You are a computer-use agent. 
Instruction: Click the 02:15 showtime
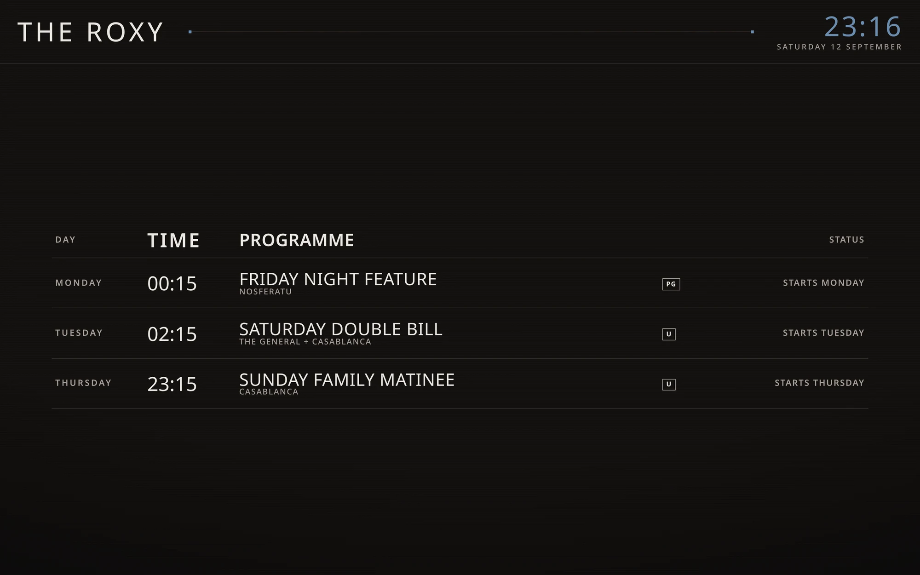[x=172, y=334]
